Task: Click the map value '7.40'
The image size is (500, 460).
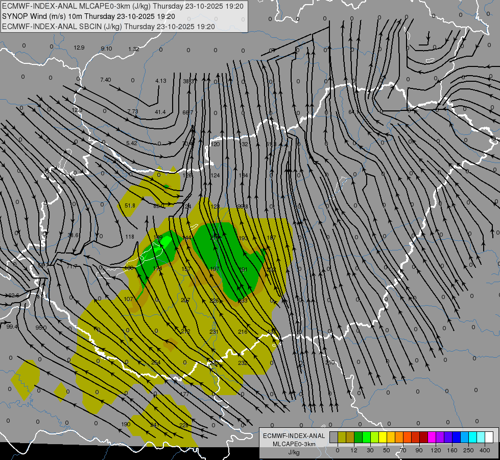Action: tap(106, 80)
